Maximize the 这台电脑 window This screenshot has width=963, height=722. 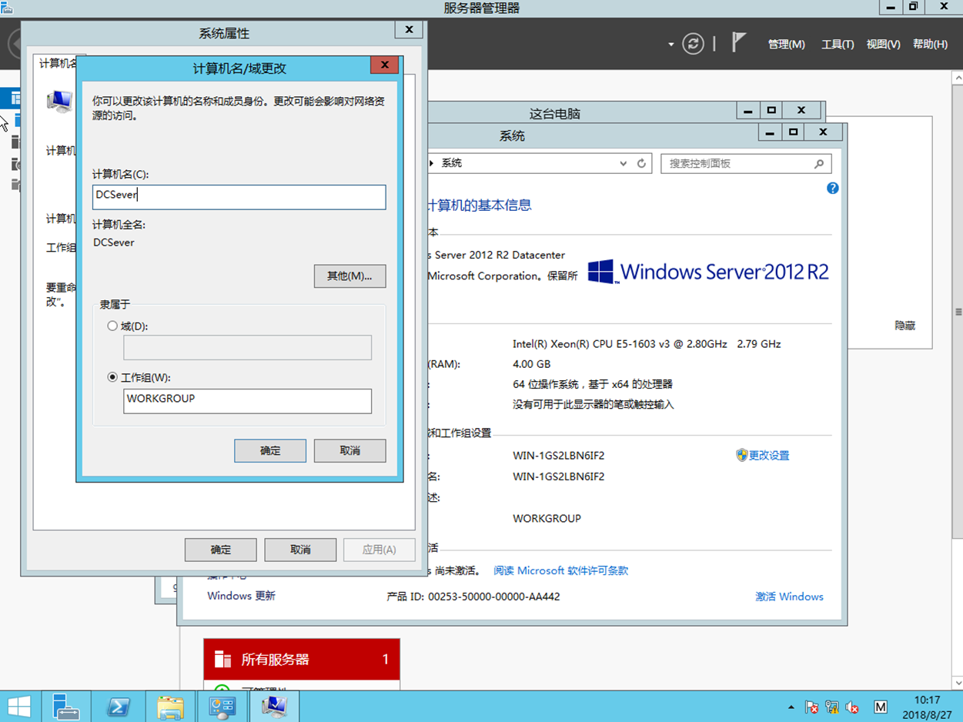772,111
